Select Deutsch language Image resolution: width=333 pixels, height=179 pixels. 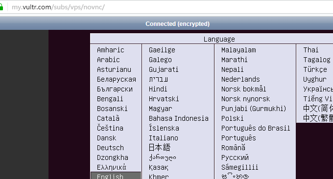(x=110, y=148)
